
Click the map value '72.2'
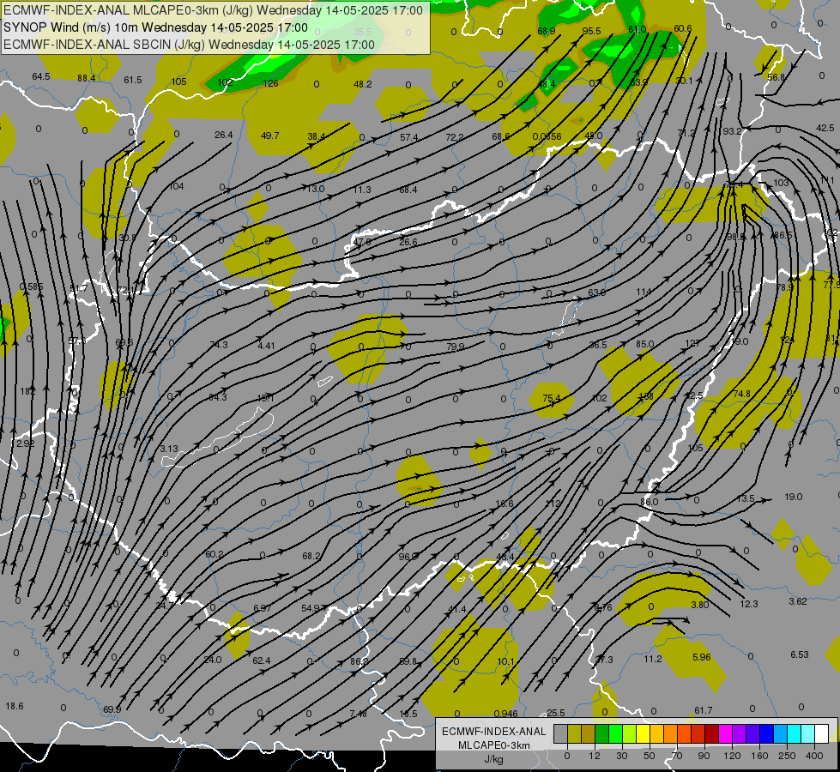[x=454, y=137]
